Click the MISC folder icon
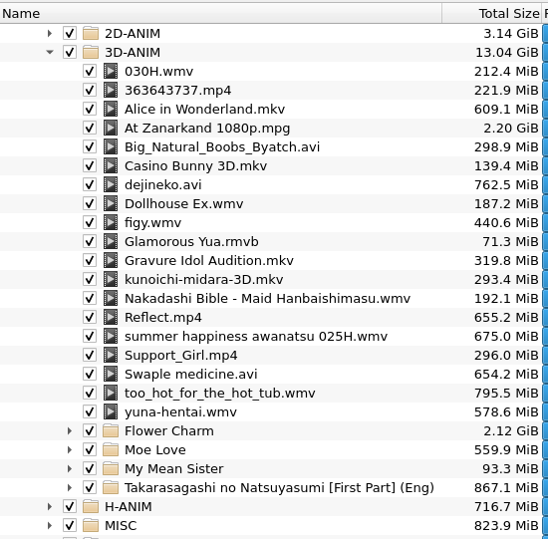Image resolution: width=548 pixels, height=539 pixels. pos(91,526)
